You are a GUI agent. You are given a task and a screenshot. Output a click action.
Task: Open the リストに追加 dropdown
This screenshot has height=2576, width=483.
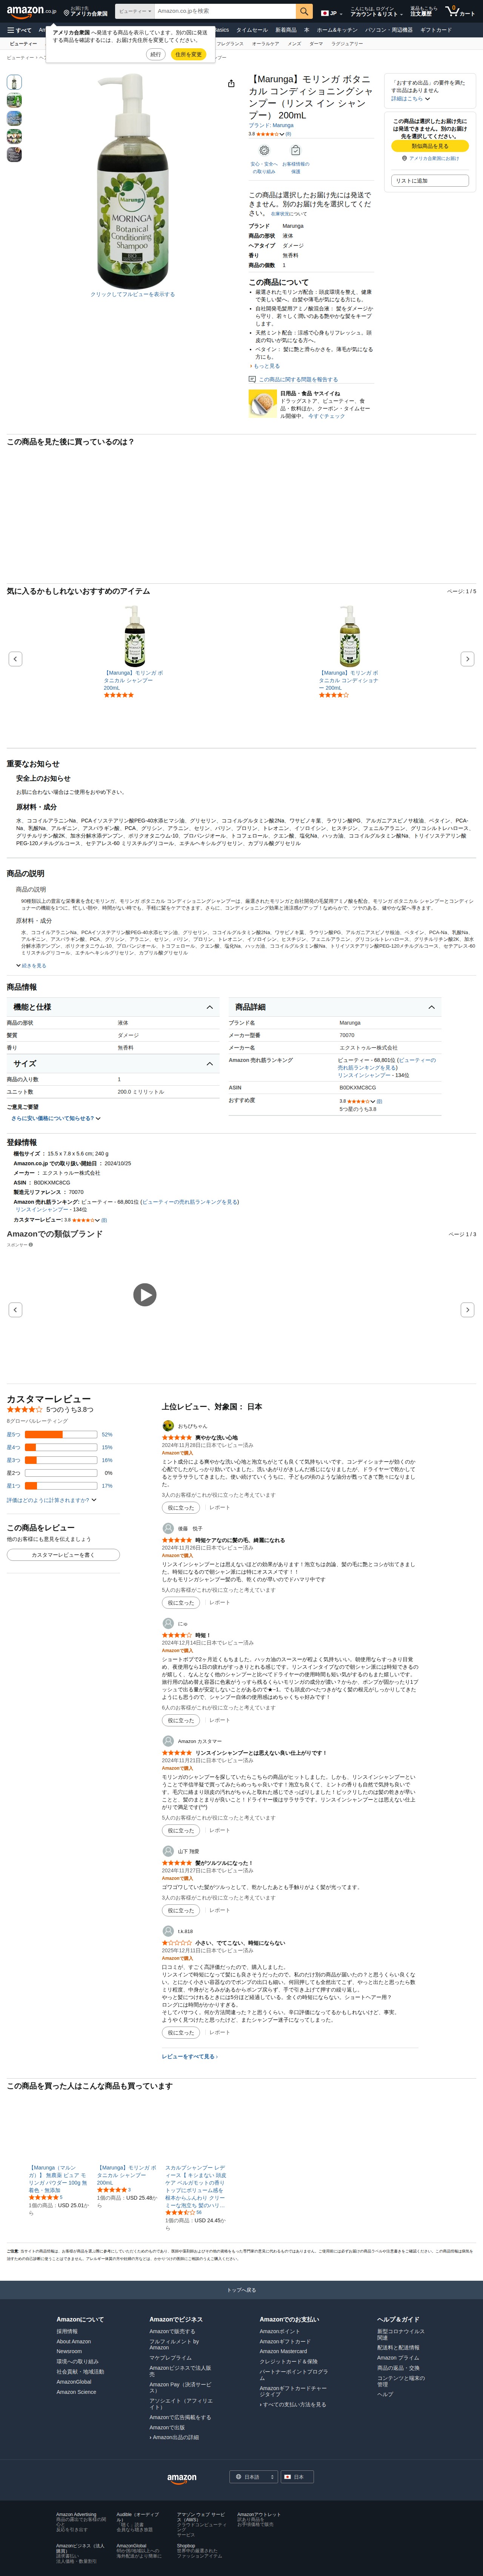[431, 181]
